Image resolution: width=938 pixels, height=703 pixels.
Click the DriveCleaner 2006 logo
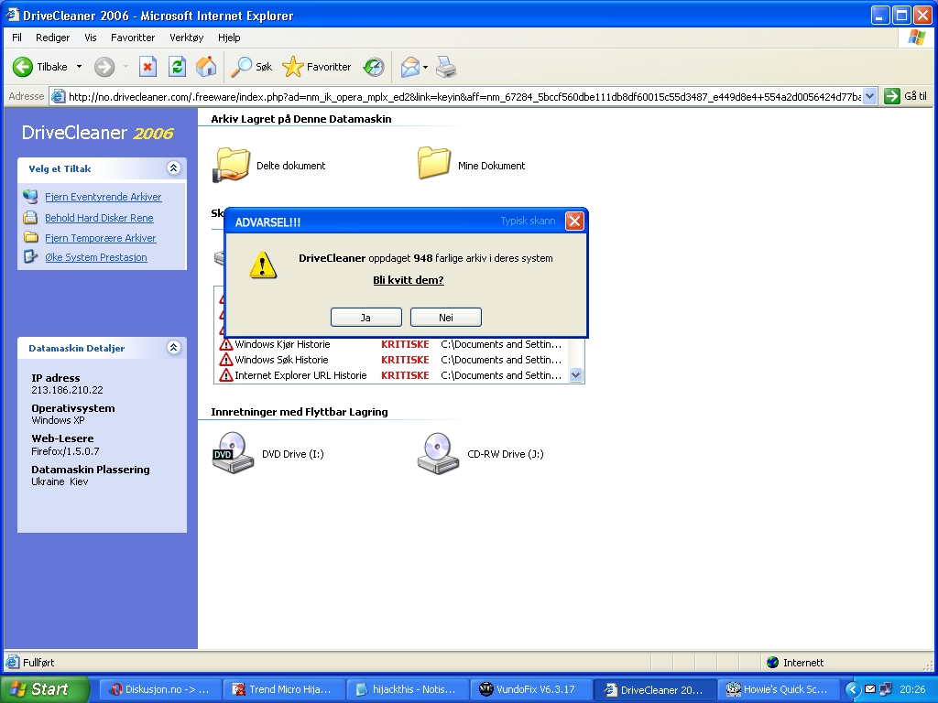97,133
